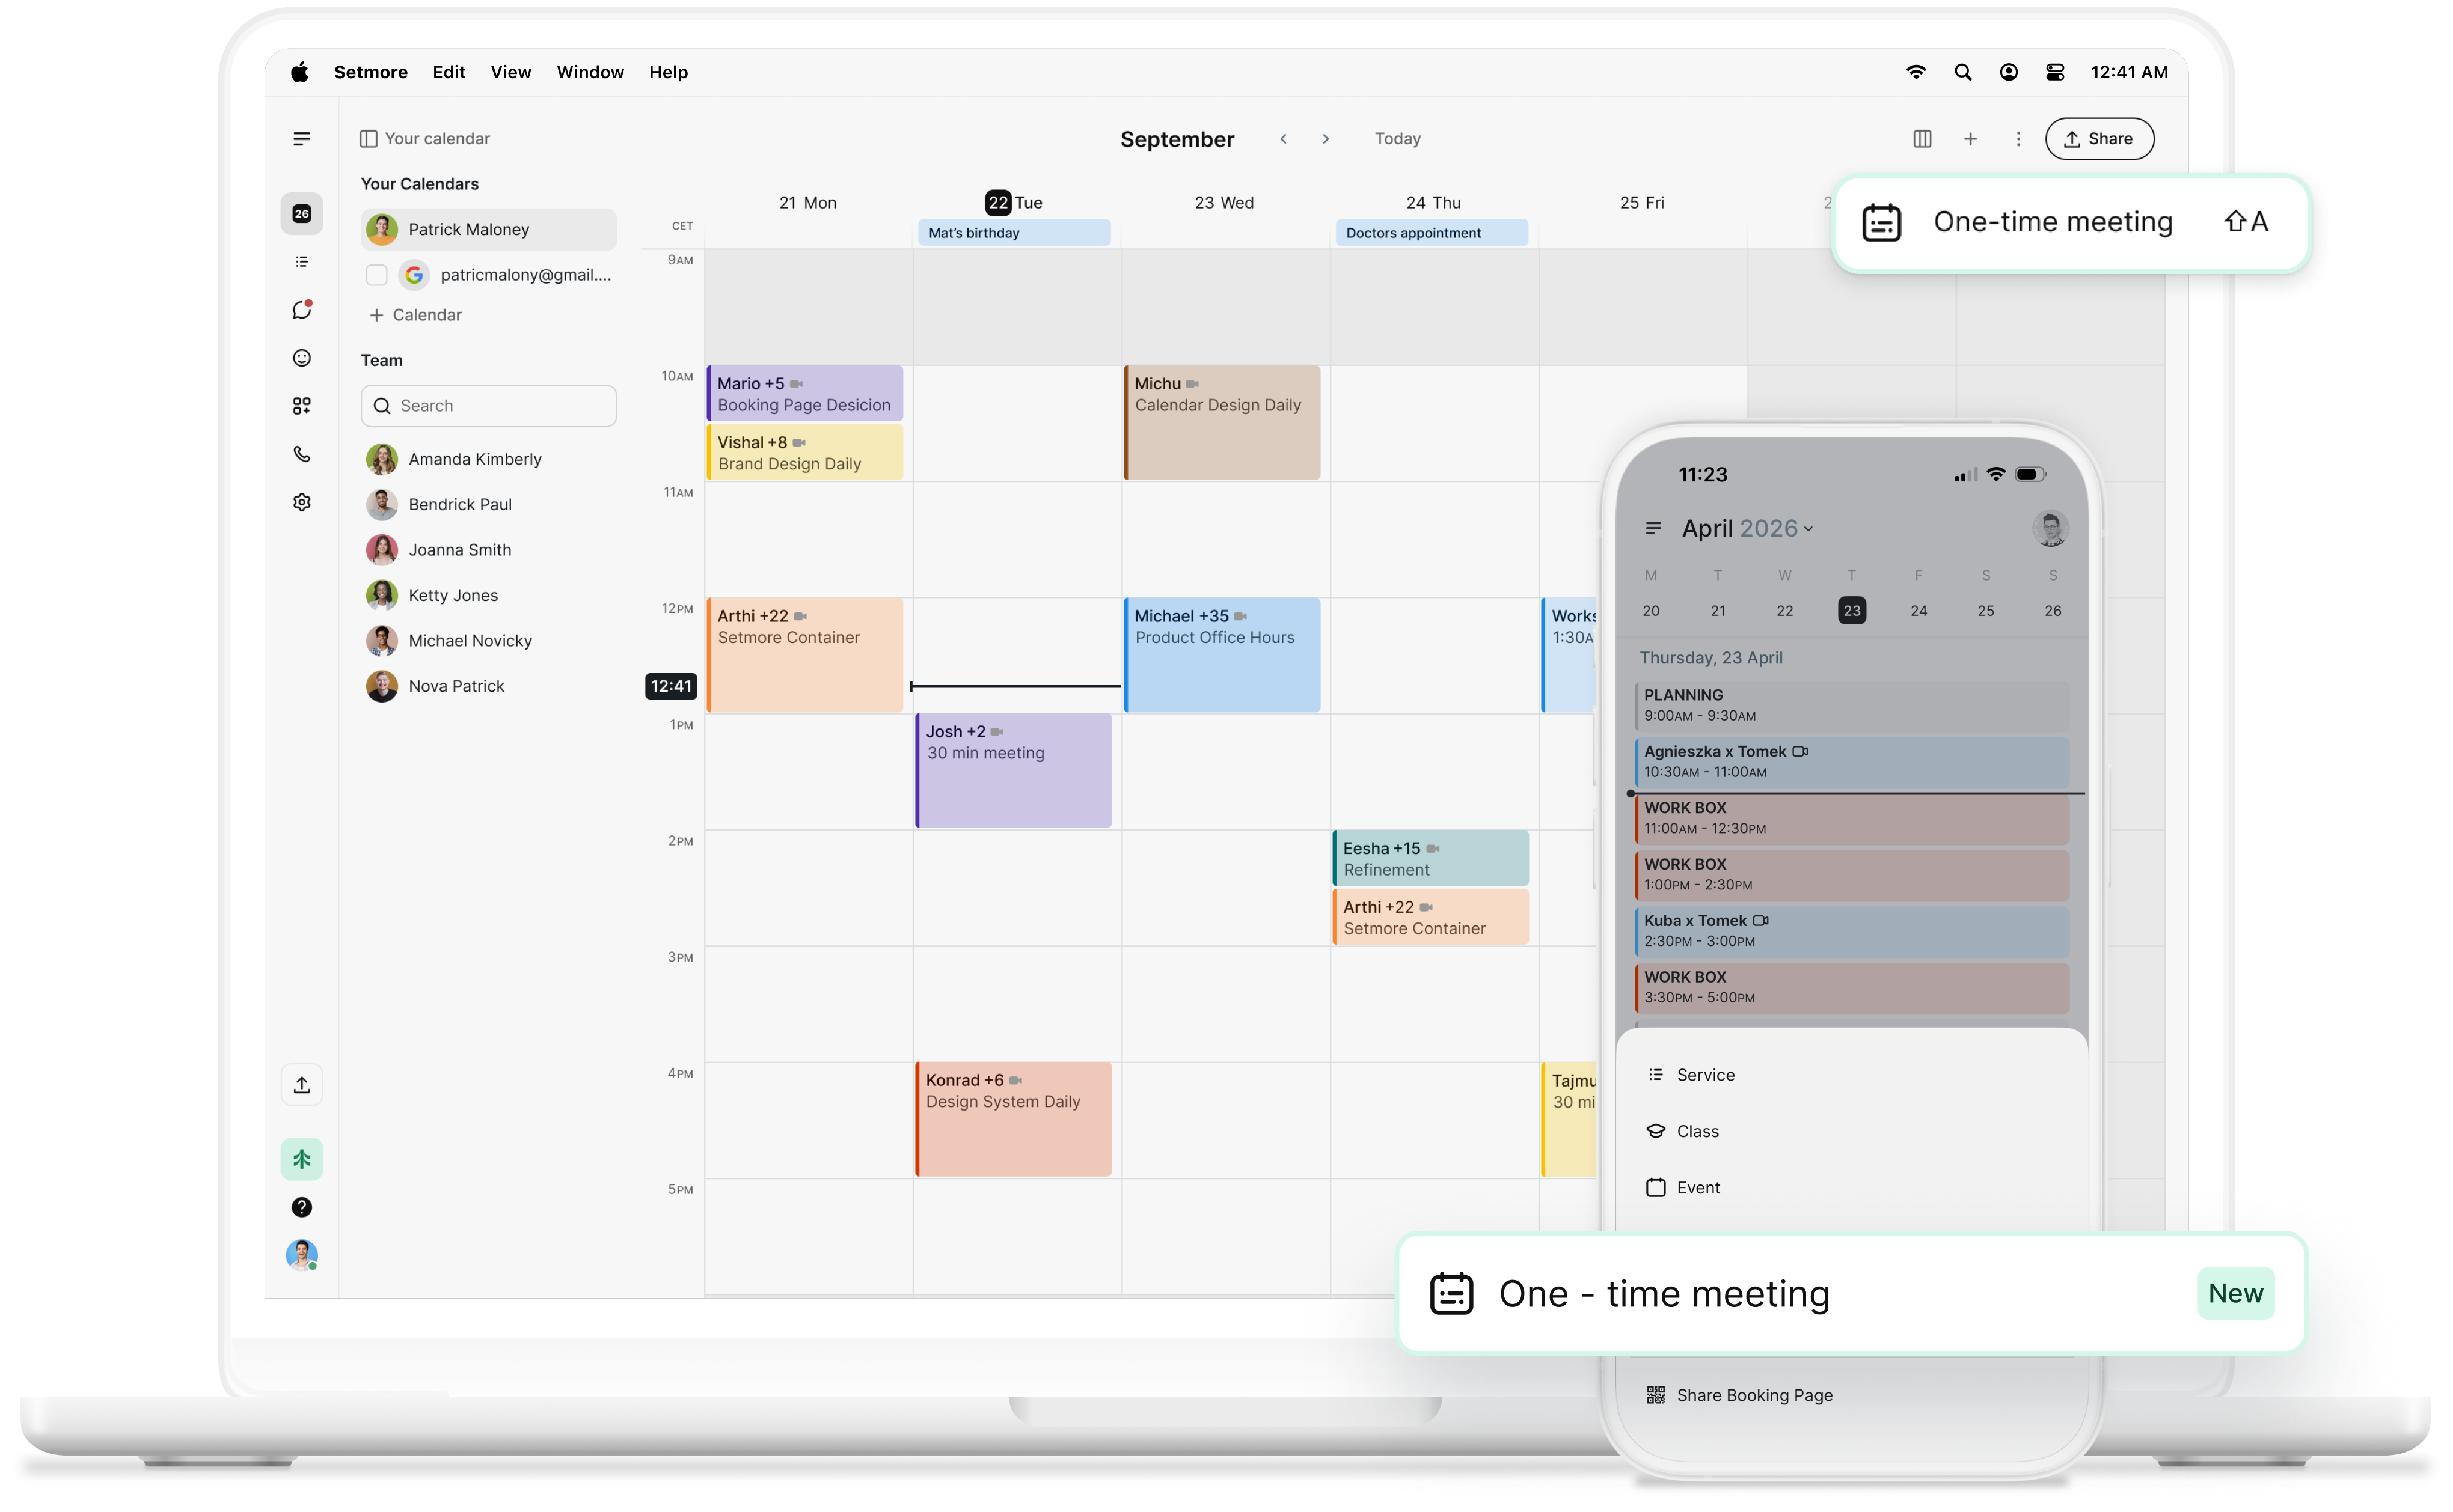
Task: Open the Refinement event on Thursday
Action: (1430, 858)
